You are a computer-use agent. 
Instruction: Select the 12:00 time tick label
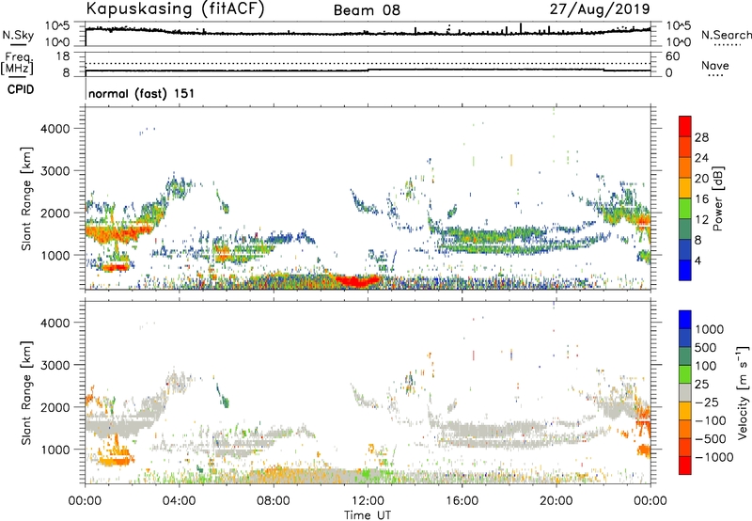(368, 501)
